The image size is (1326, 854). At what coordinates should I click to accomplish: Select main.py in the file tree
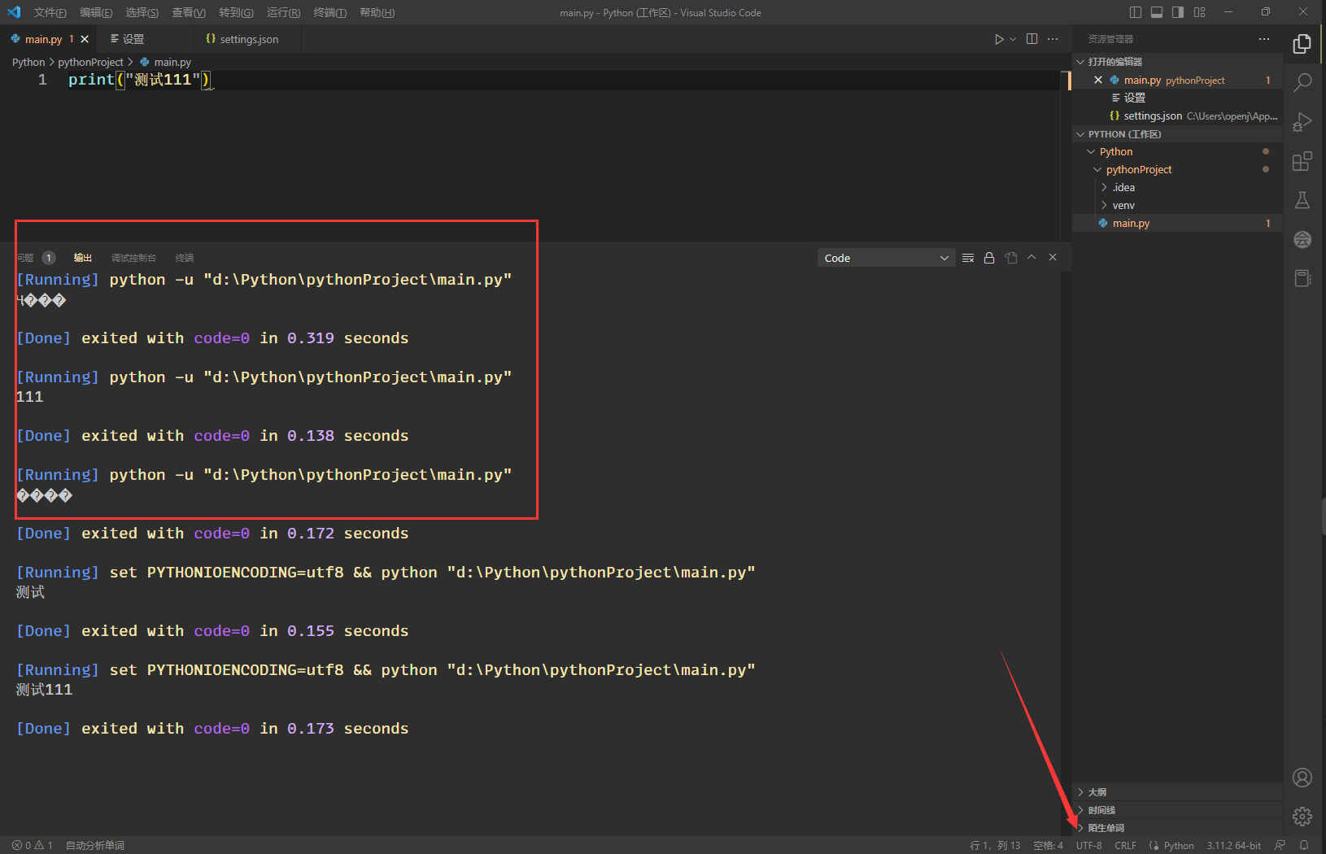tap(1178, 224)
